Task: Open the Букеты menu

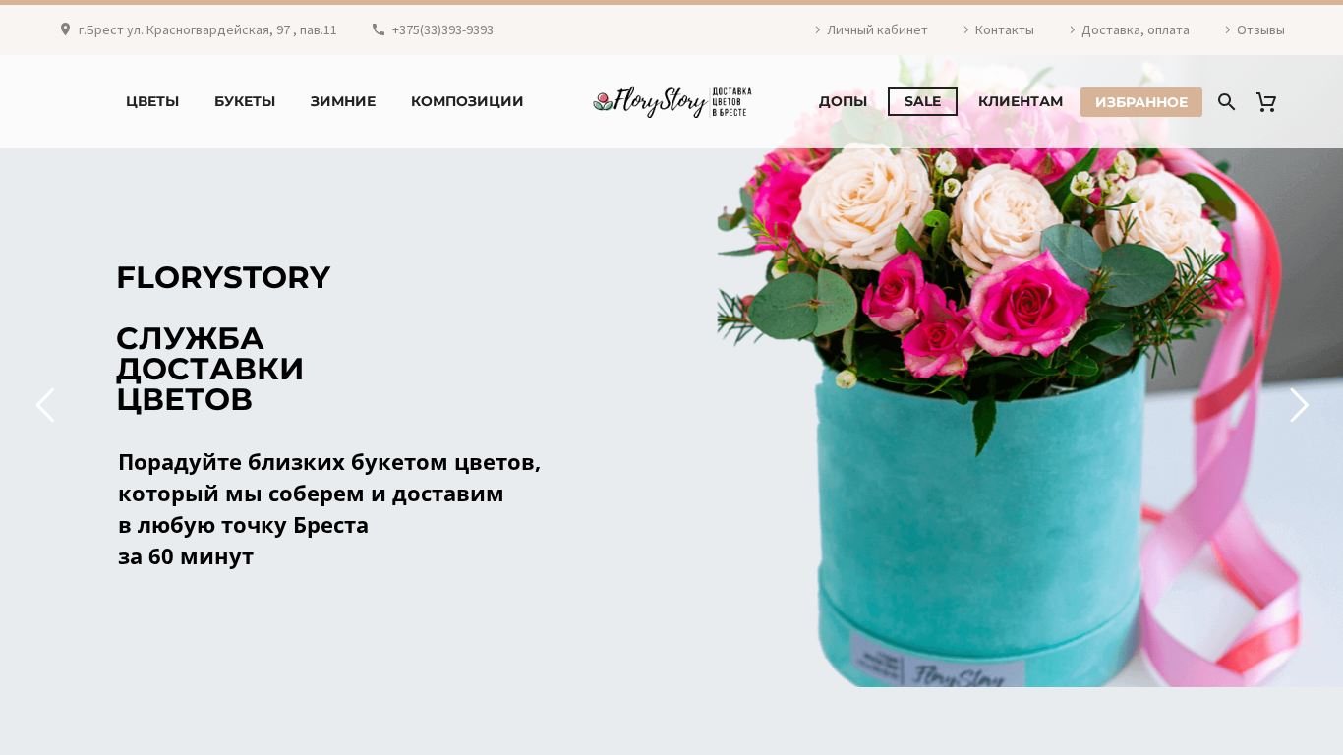Action: 245,101
